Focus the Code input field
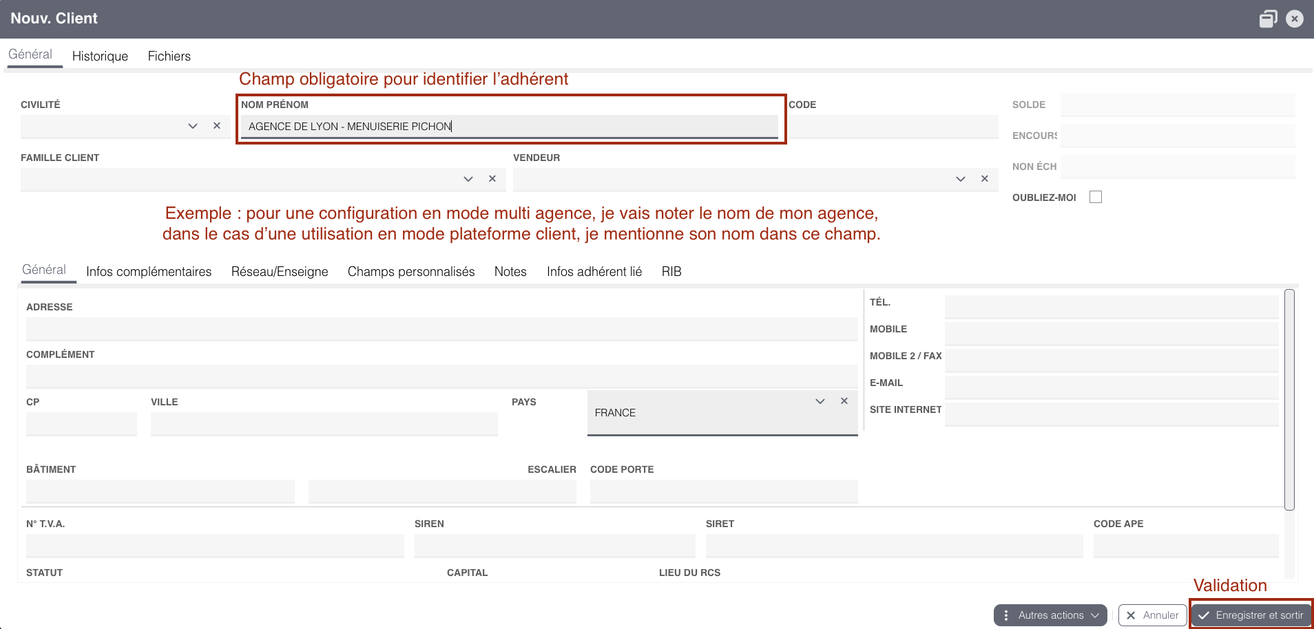This screenshot has width=1314, height=629. pyautogui.click(x=893, y=127)
